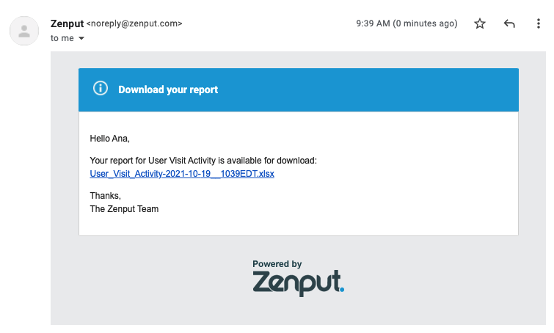
Task: Click the '(0 minutes ago)' text
Action: (x=425, y=23)
